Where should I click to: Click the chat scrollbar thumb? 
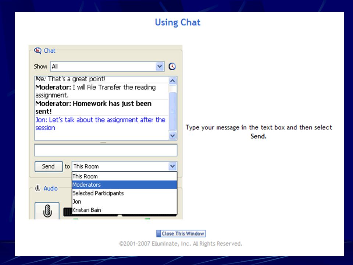[x=173, y=111]
